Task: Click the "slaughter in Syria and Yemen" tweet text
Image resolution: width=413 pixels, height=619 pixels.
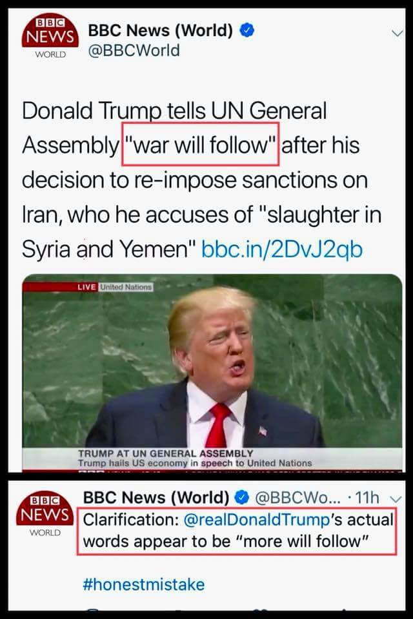Action: (x=201, y=231)
